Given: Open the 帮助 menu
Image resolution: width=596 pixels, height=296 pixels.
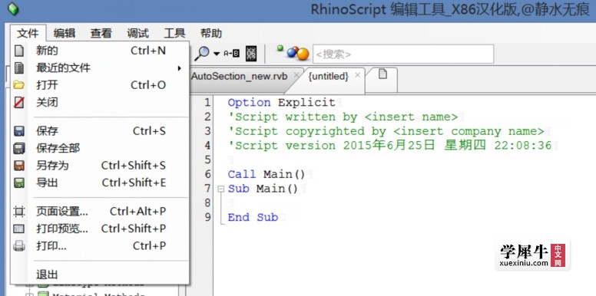Looking at the screenshot, I should [x=211, y=34].
